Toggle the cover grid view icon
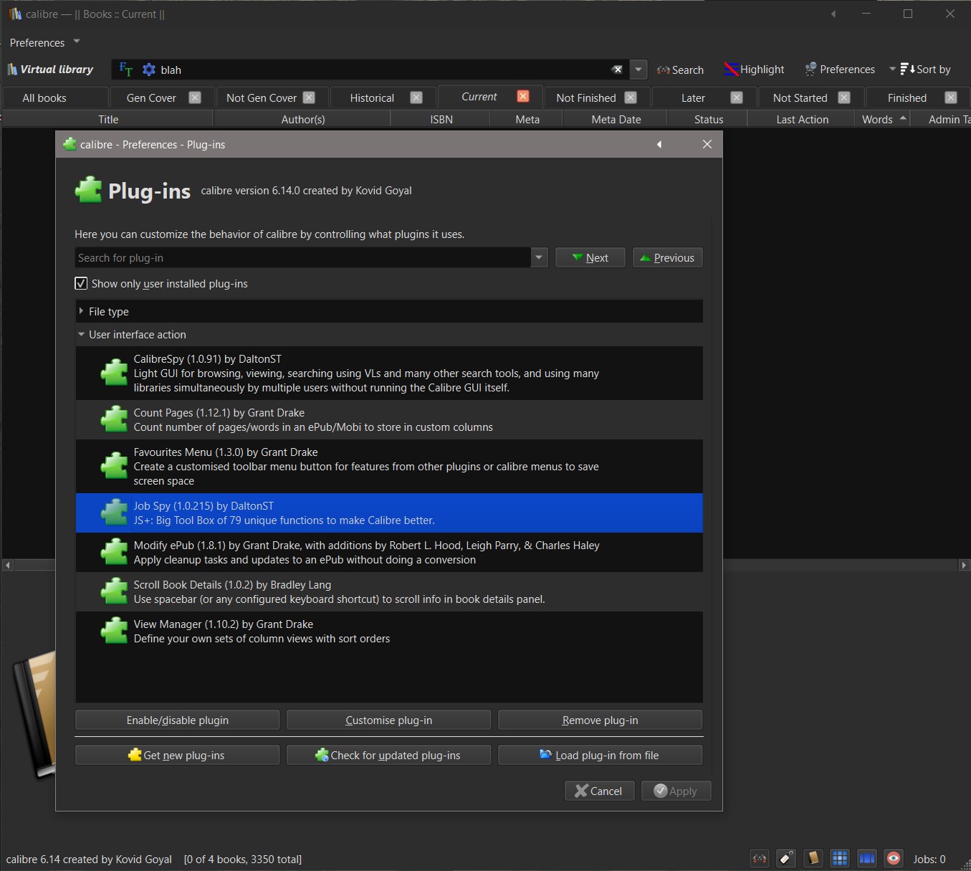This screenshot has width=971, height=871. click(840, 858)
